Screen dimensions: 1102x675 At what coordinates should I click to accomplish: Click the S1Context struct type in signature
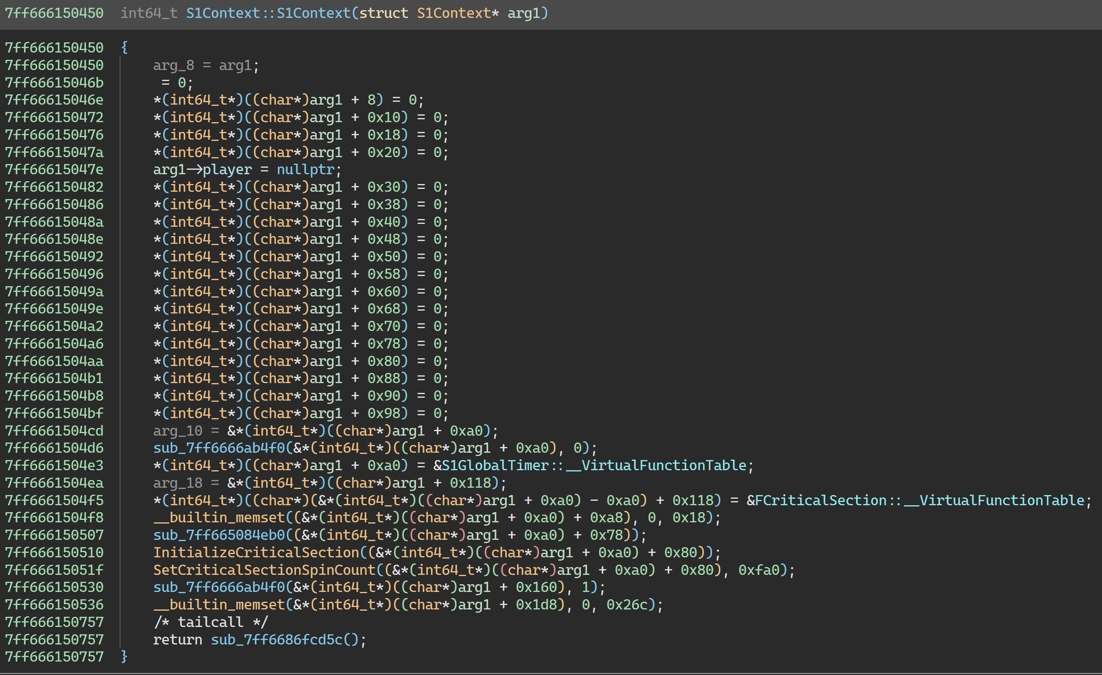pos(454,13)
